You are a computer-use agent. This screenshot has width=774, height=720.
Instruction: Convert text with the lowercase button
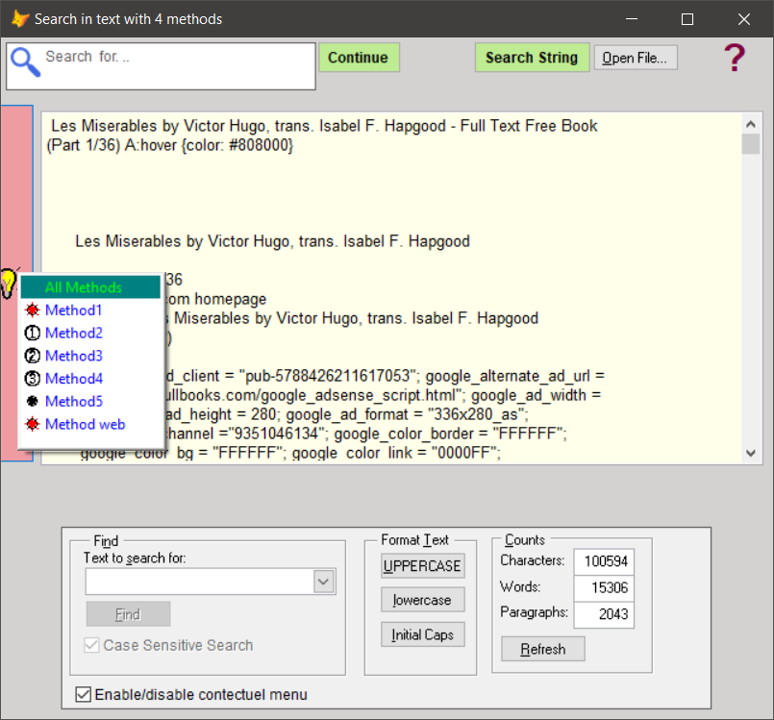(x=422, y=600)
